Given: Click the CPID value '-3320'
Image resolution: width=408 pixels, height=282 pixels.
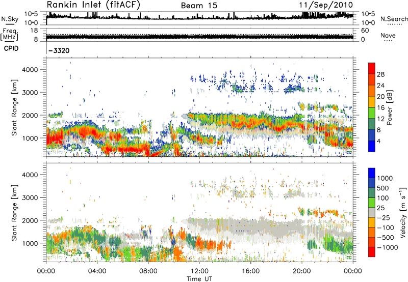Looking at the screenshot, I should (x=59, y=50).
